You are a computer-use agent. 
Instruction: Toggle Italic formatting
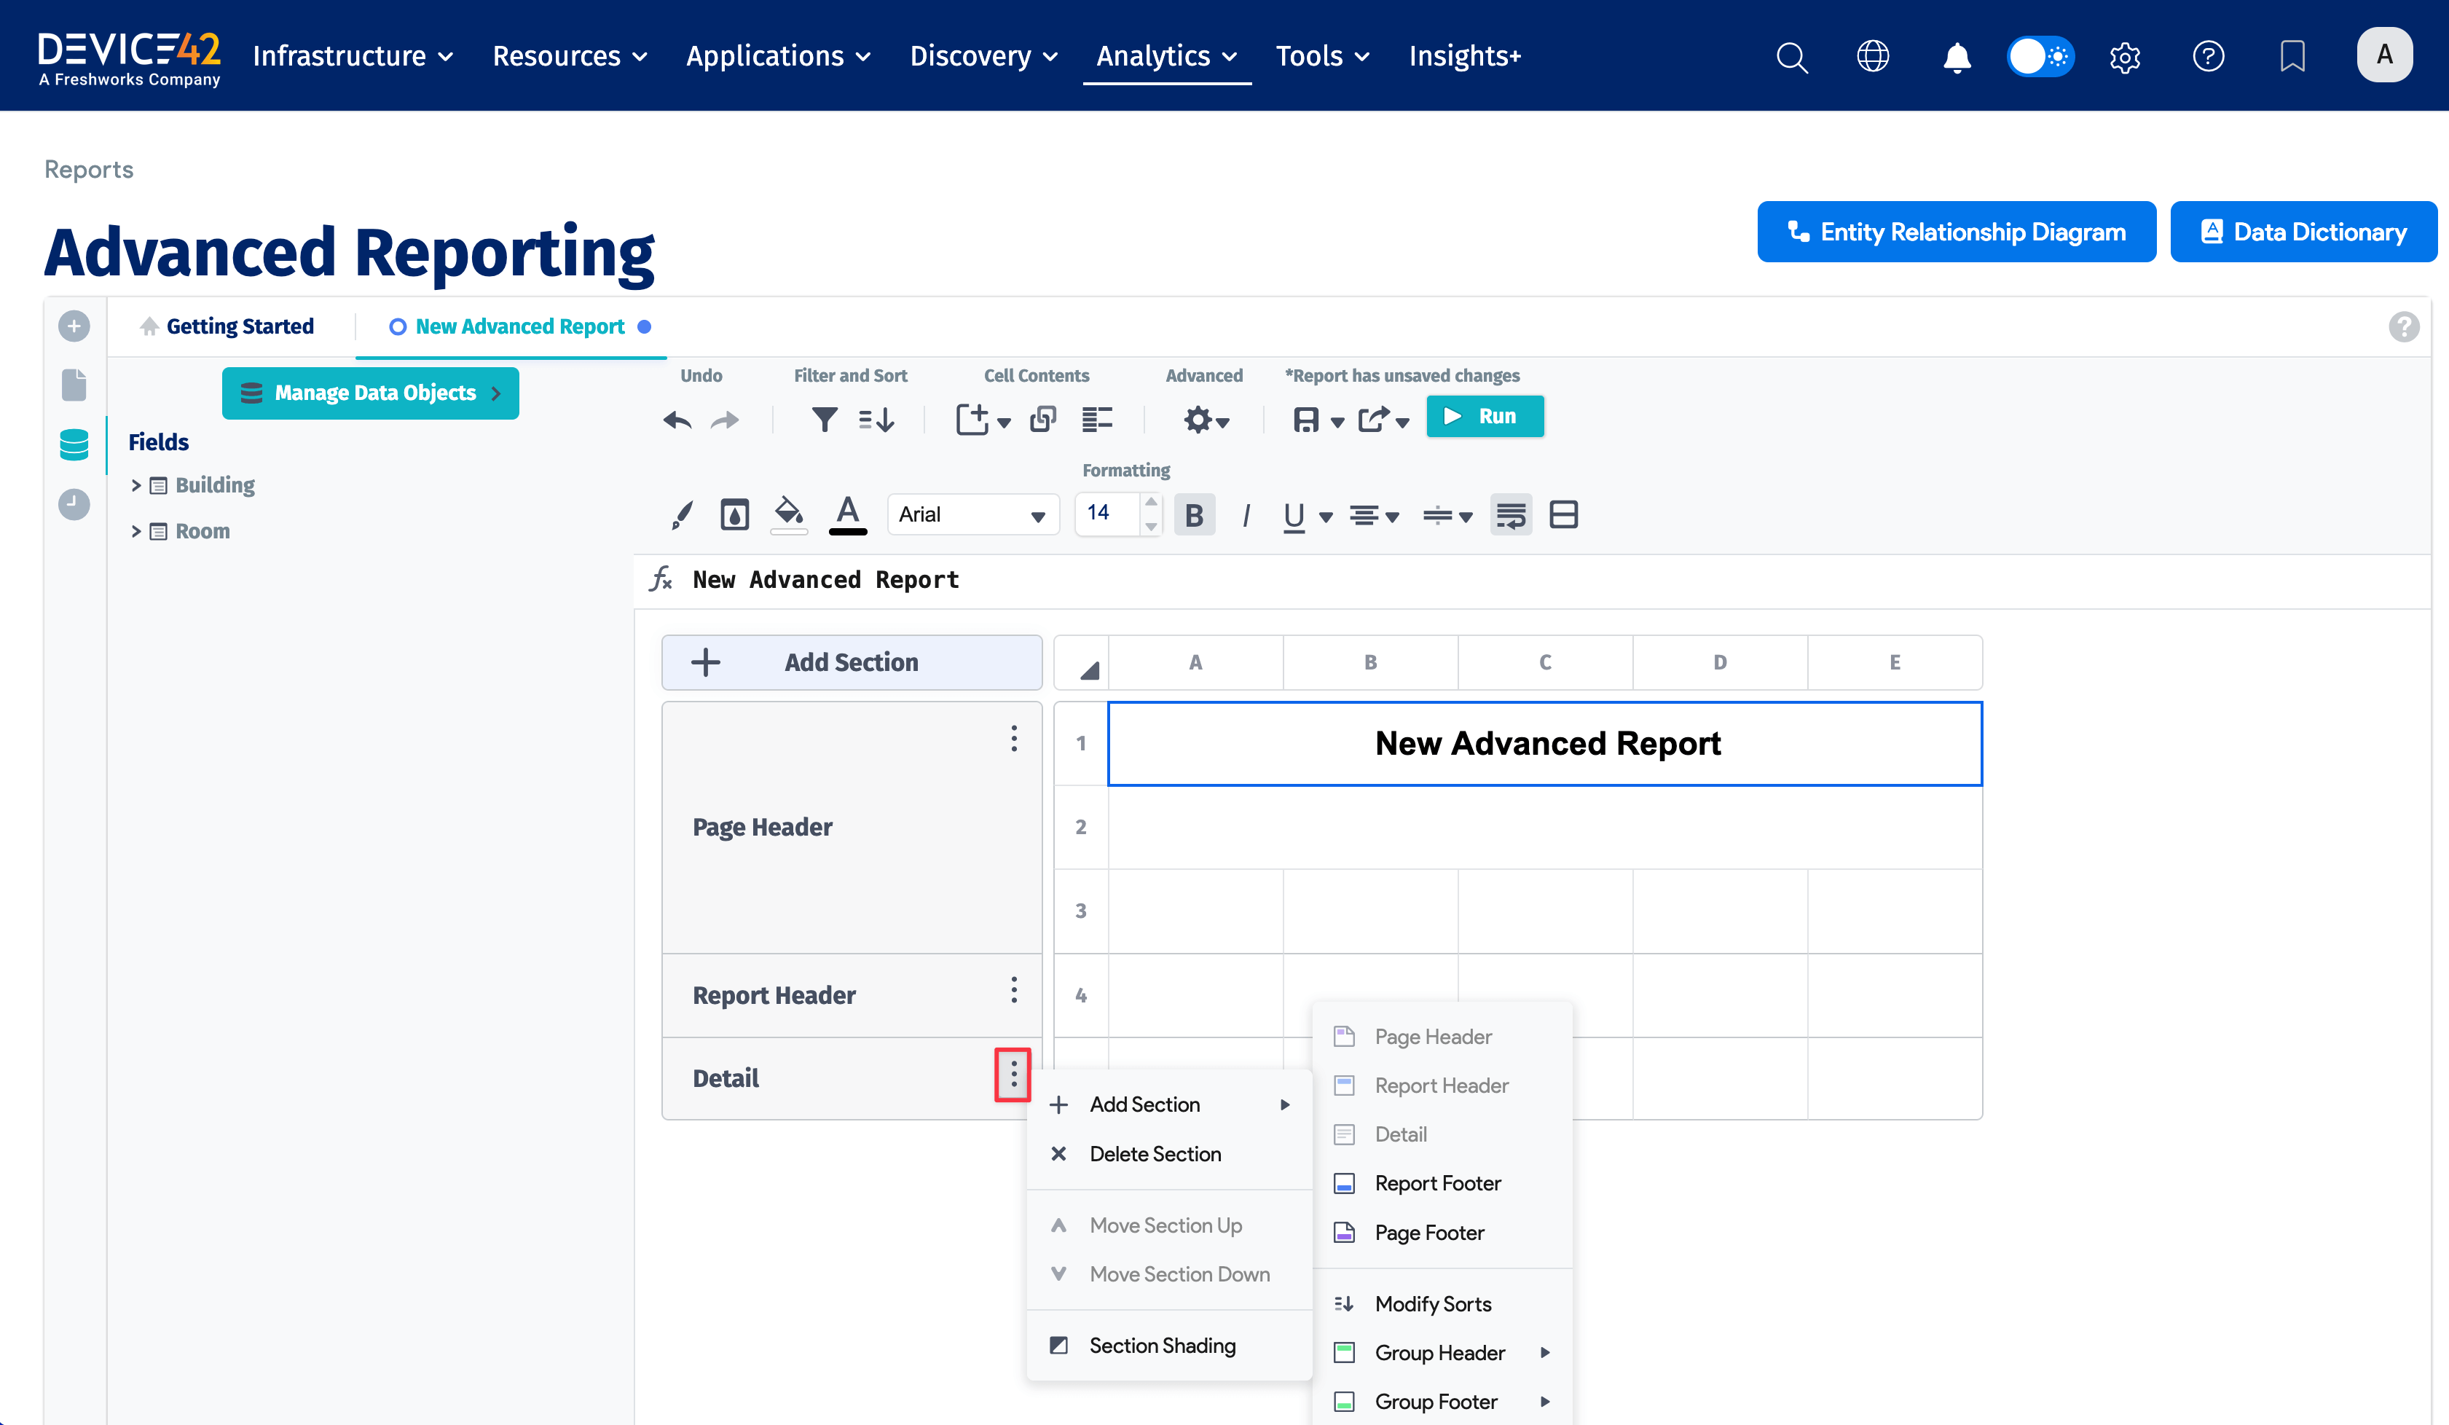tap(1246, 515)
